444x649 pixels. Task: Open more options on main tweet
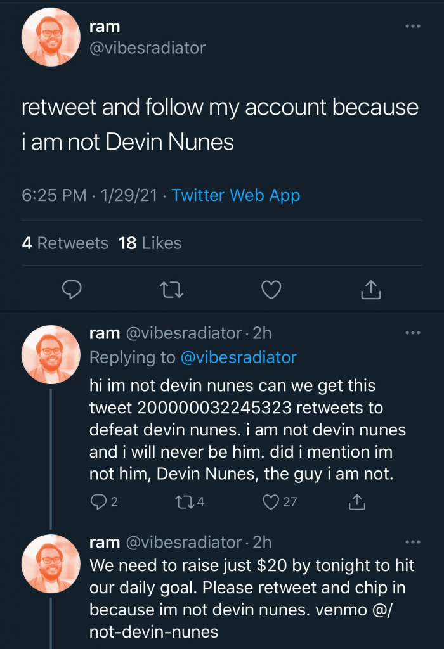coord(412,27)
